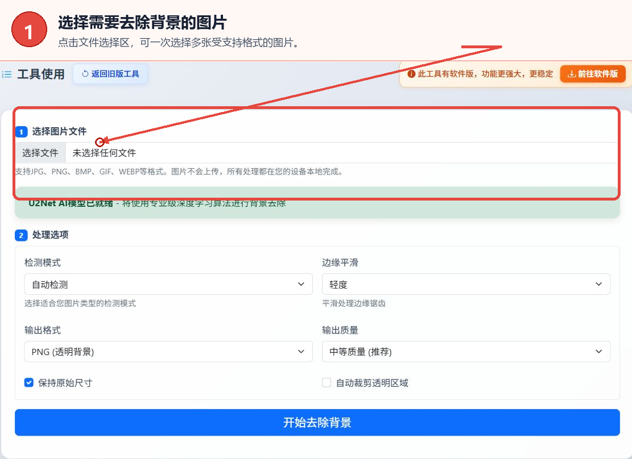Click the 输出质量 field label
This screenshot has height=459, width=632.
[340, 330]
